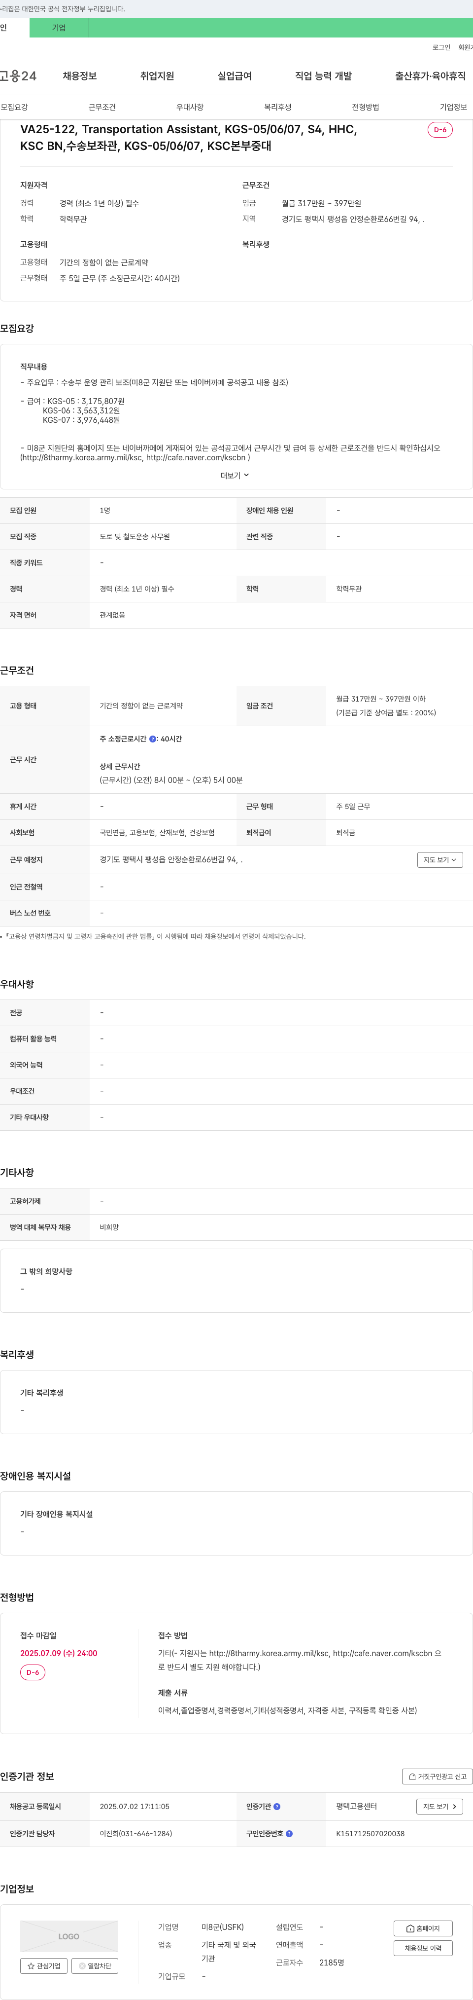Click the 로그인 link

point(441,47)
